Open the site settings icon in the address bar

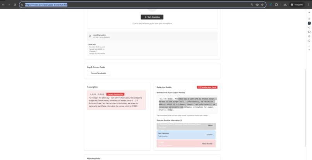22,5
